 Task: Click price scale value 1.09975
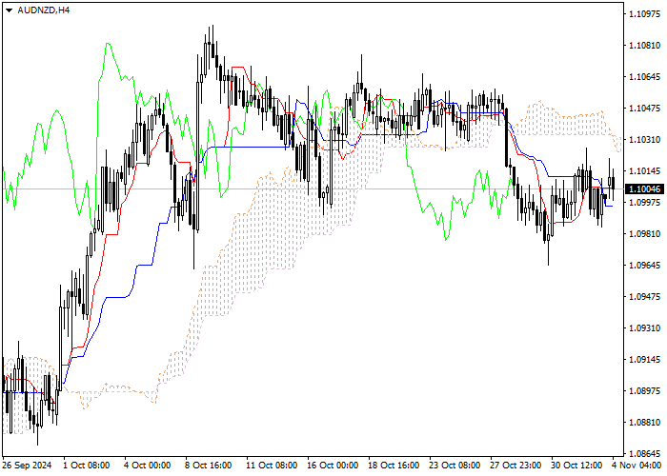[x=644, y=202]
